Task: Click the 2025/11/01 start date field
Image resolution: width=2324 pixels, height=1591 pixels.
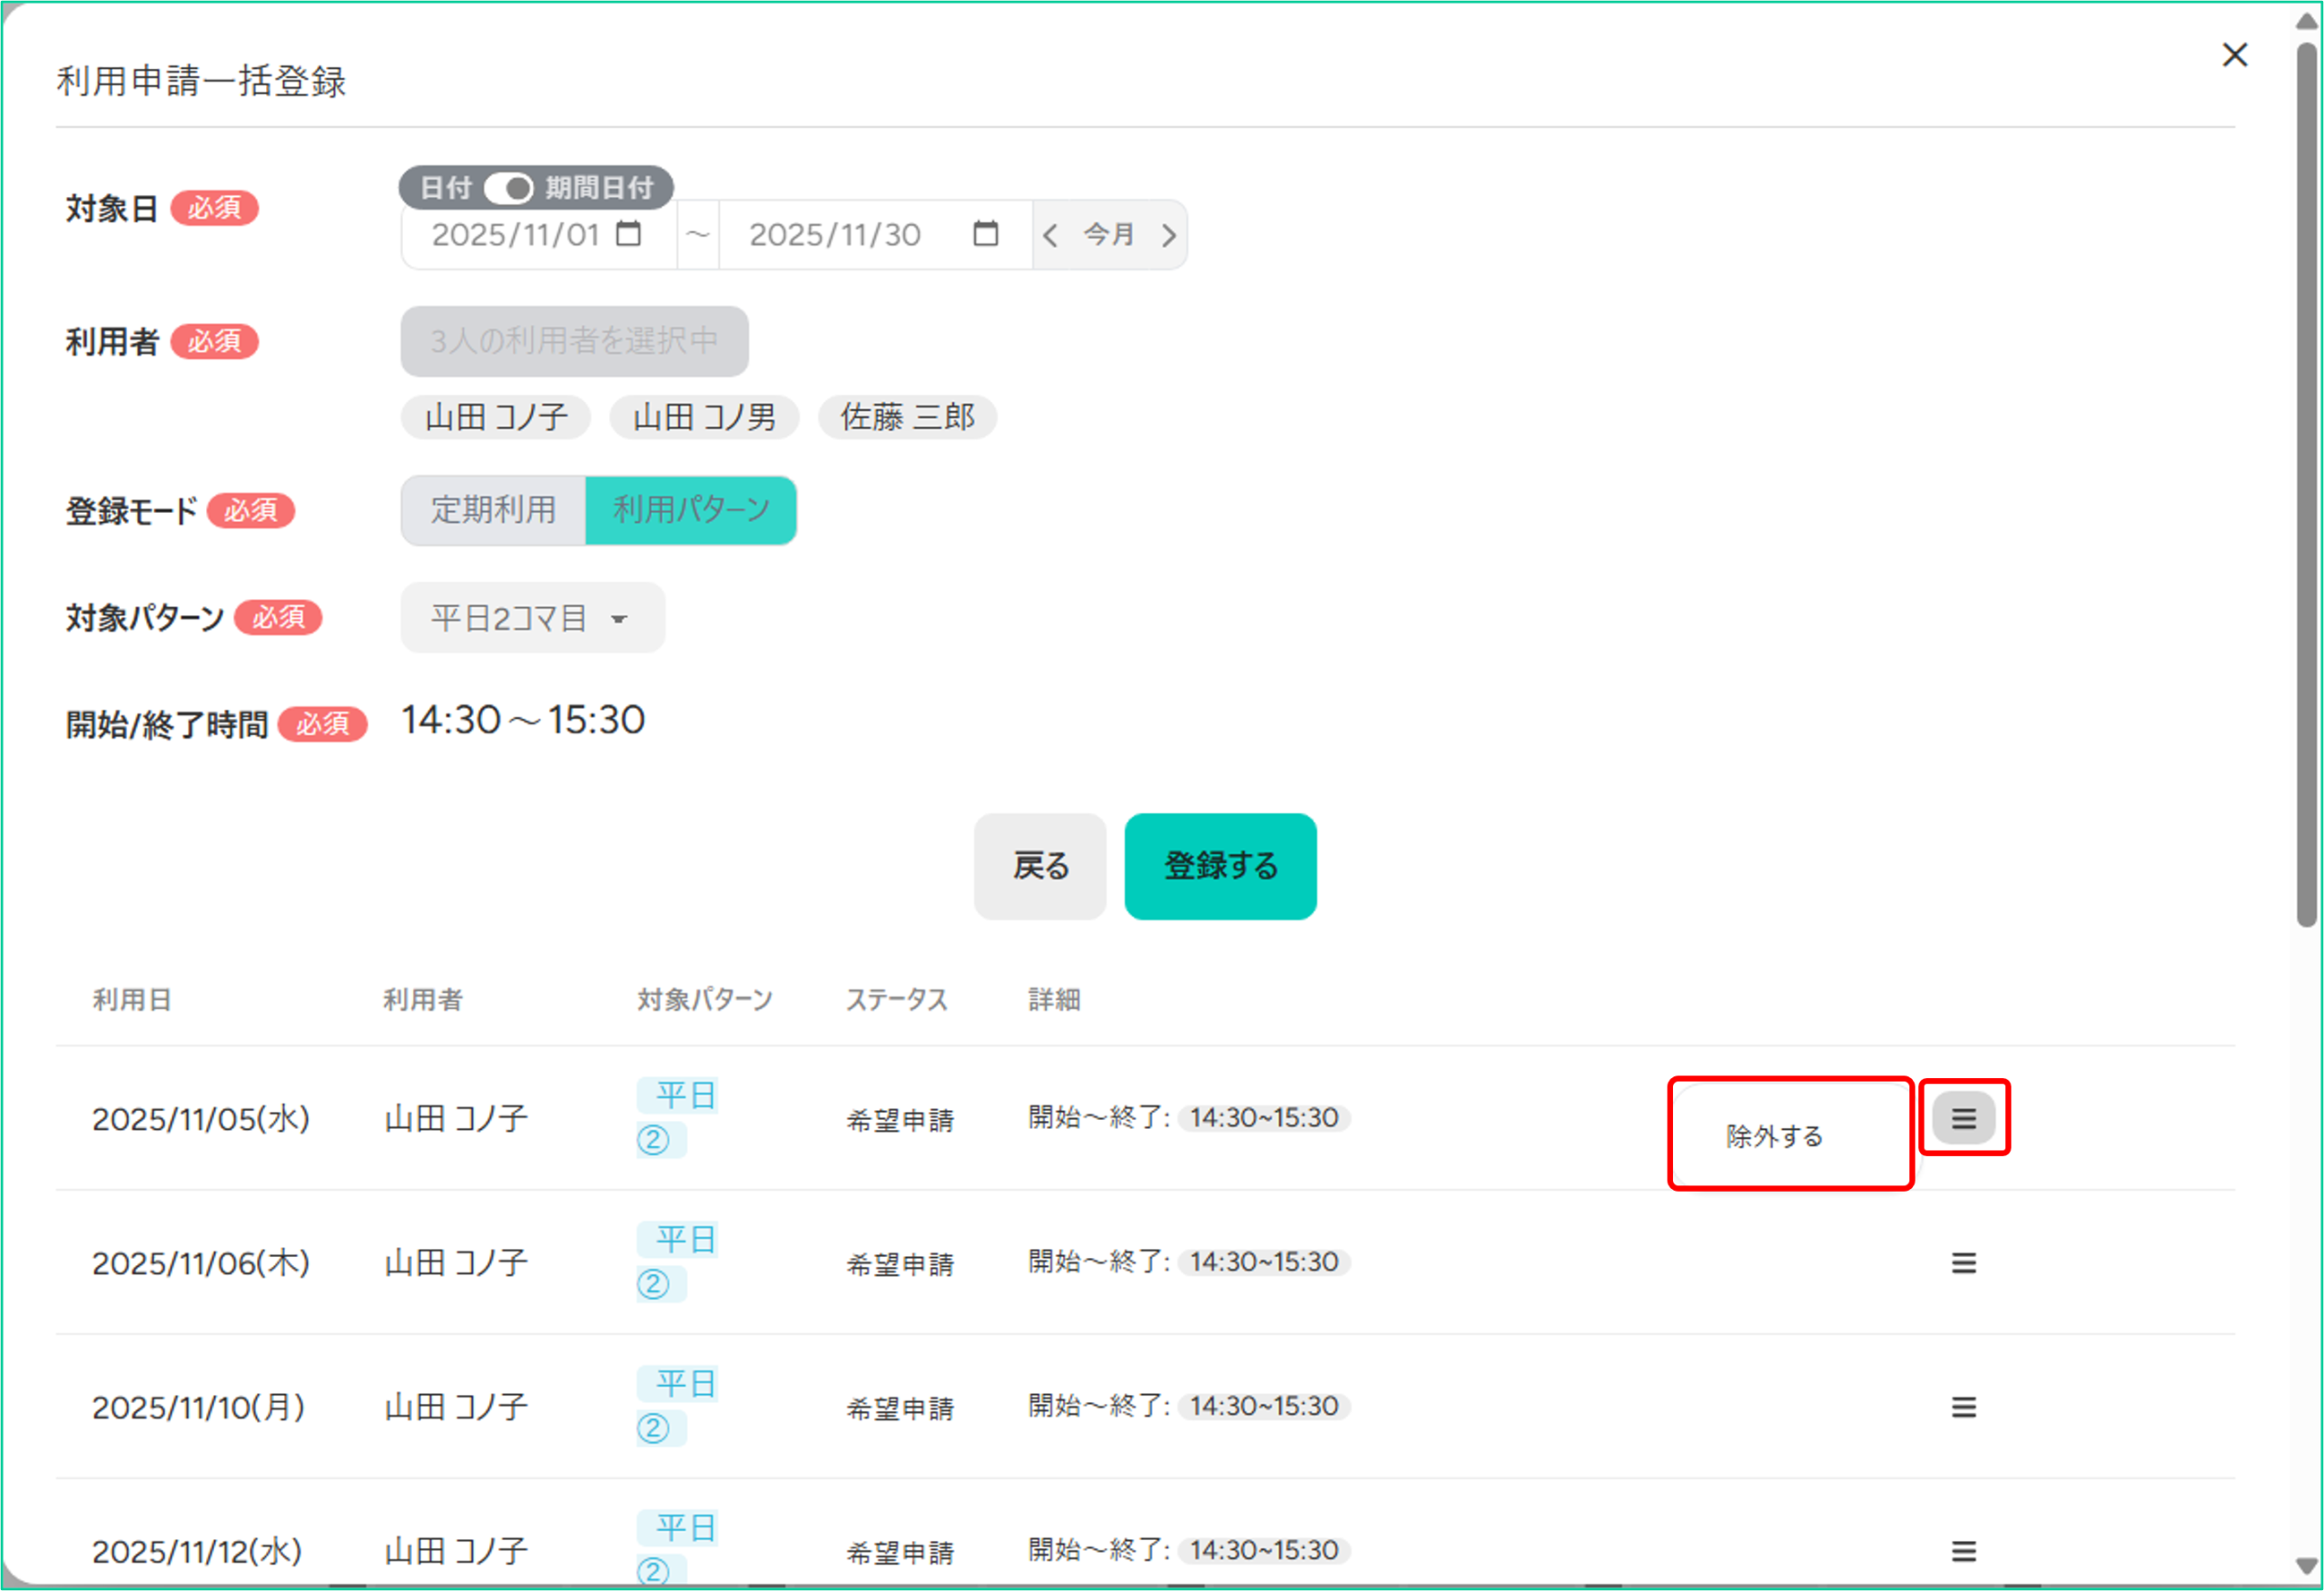Action: click(x=515, y=235)
